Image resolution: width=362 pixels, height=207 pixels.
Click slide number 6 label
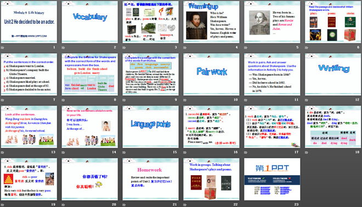pyautogui.click(x=358, y=47)
